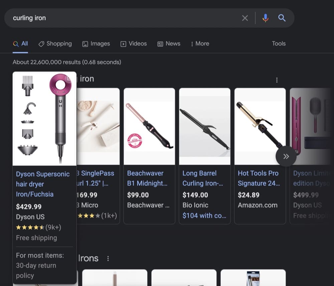Screen dimensions: 334x286
Task: Open the Dyson Limited edition product link
Action: pyautogui.click(x=312, y=178)
